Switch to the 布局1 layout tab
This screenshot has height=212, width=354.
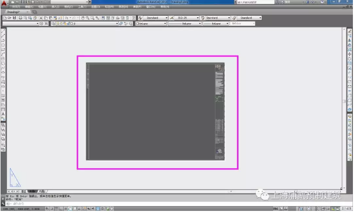(32, 192)
